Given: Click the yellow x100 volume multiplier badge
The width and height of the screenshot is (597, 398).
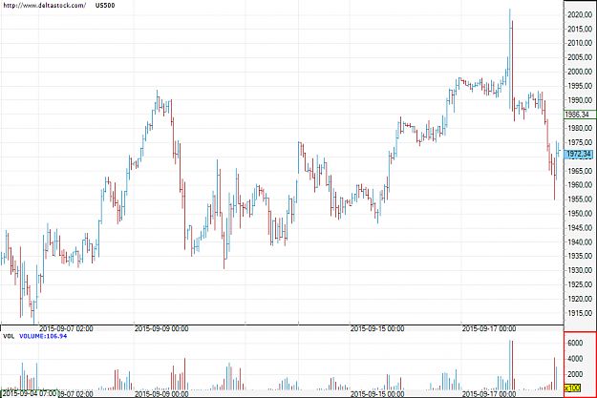Looking at the screenshot, I should click(x=572, y=388).
